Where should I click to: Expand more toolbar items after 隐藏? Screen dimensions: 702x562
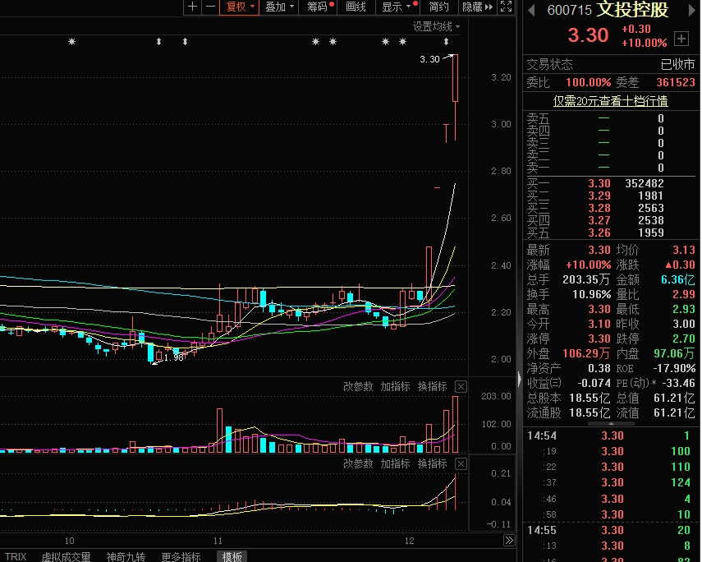point(489,7)
